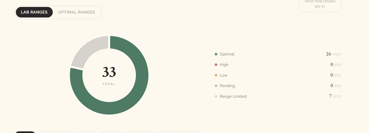The image size is (369, 133).
Task: Select the Optimal legend label
Action: pos(227,54)
